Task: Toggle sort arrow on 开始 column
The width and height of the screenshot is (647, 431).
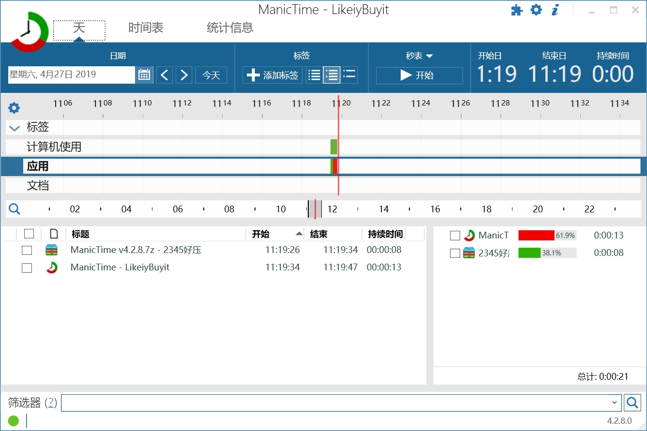Action: [x=300, y=234]
